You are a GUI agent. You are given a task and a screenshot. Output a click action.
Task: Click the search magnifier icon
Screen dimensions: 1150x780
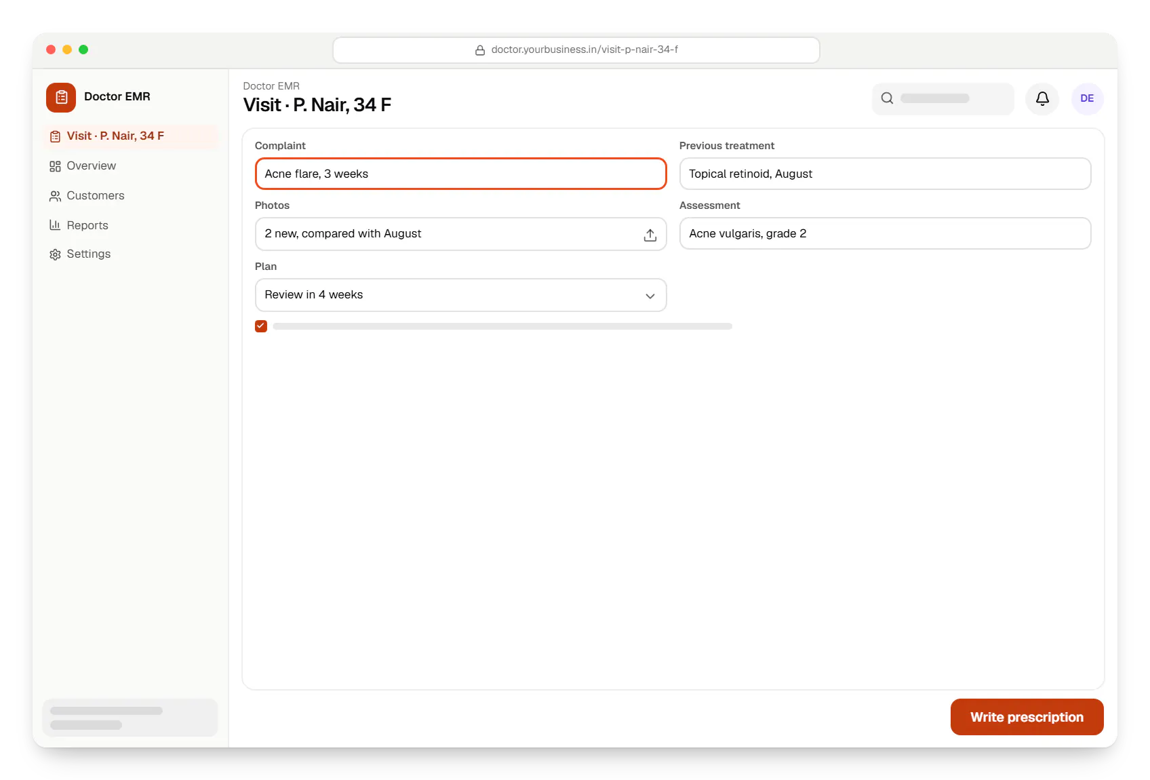click(887, 98)
